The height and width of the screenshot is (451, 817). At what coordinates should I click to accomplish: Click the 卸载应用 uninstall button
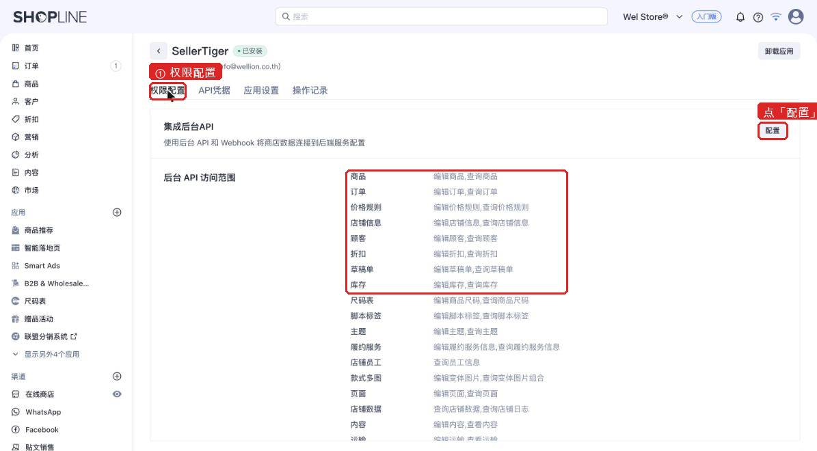(x=779, y=51)
